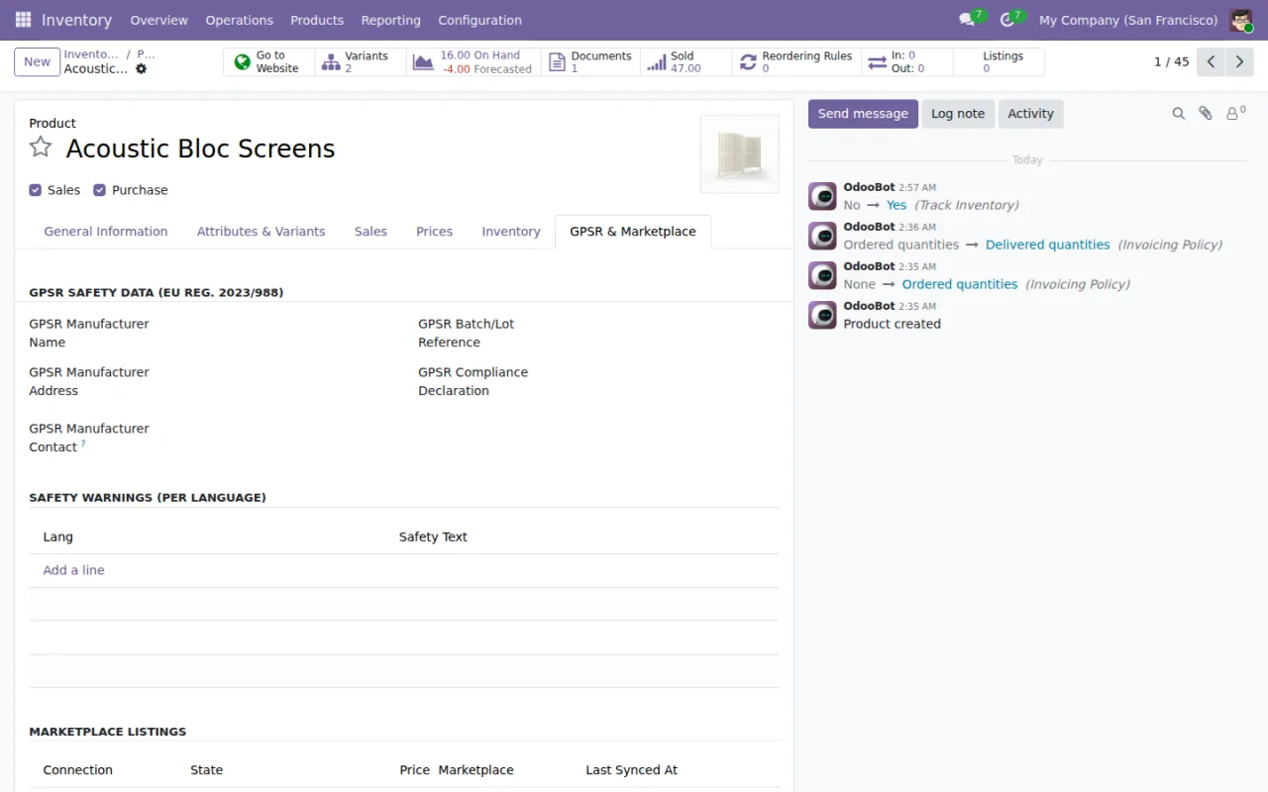Switch to the Prices tab
The width and height of the screenshot is (1268, 792).
(434, 232)
